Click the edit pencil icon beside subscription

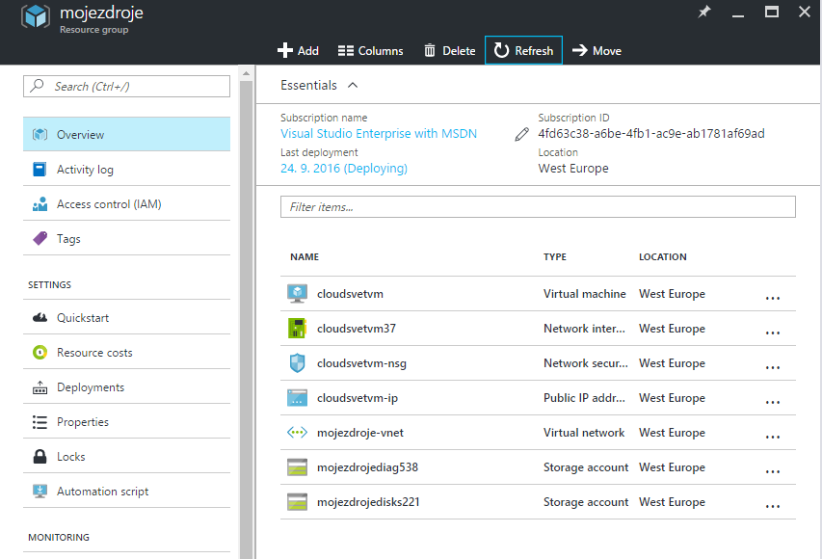(x=521, y=134)
